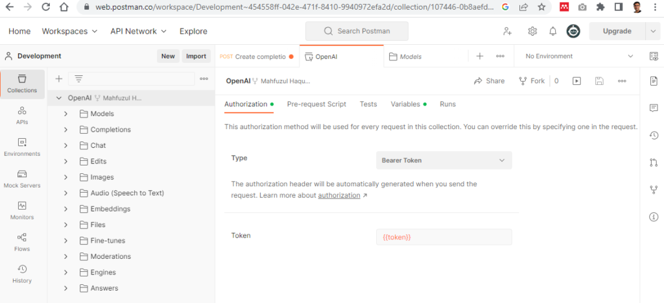The width and height of the screenshot is (664, 303).
Task: Switch to the Variables tab
Action: click(x=405, y=104)
